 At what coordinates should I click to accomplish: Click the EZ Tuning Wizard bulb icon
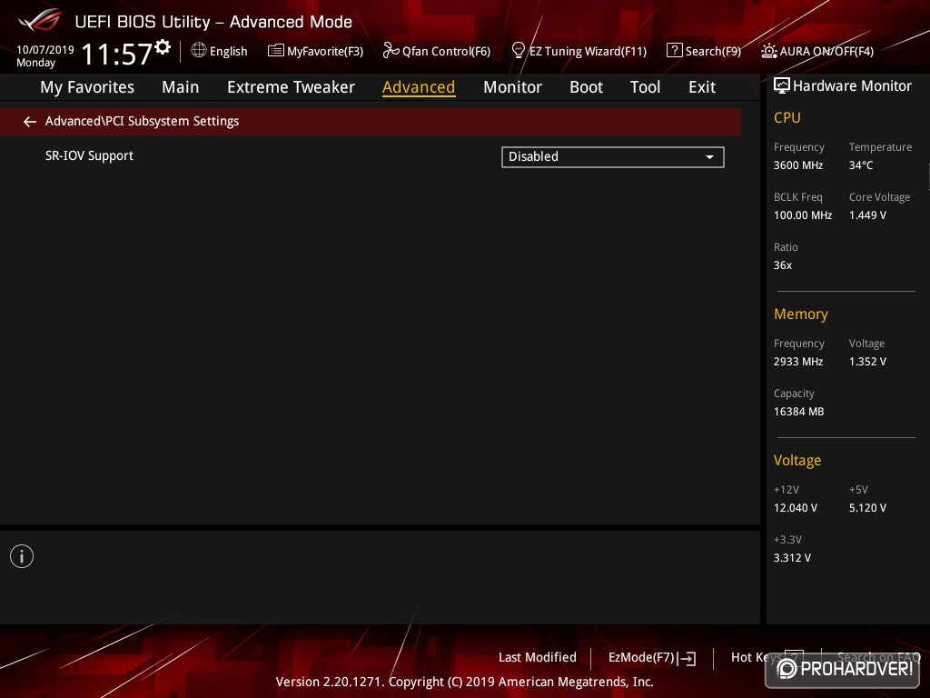(x=518, y=51)
